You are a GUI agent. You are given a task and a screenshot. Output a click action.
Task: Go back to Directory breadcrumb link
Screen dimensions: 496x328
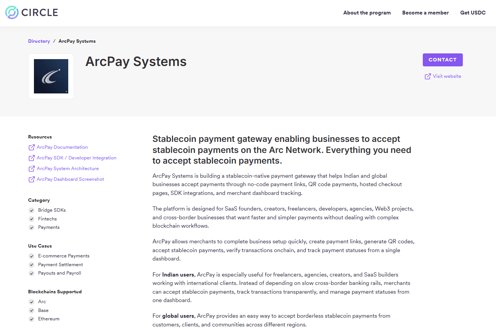tap(39, 41)
